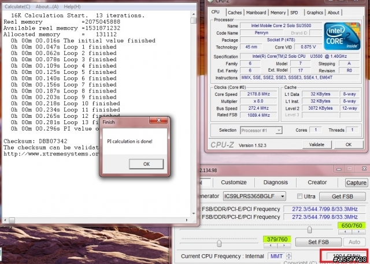Click the Set FSB button
The width and height of the screenshot is (370, 264).
tap(319, 242)
